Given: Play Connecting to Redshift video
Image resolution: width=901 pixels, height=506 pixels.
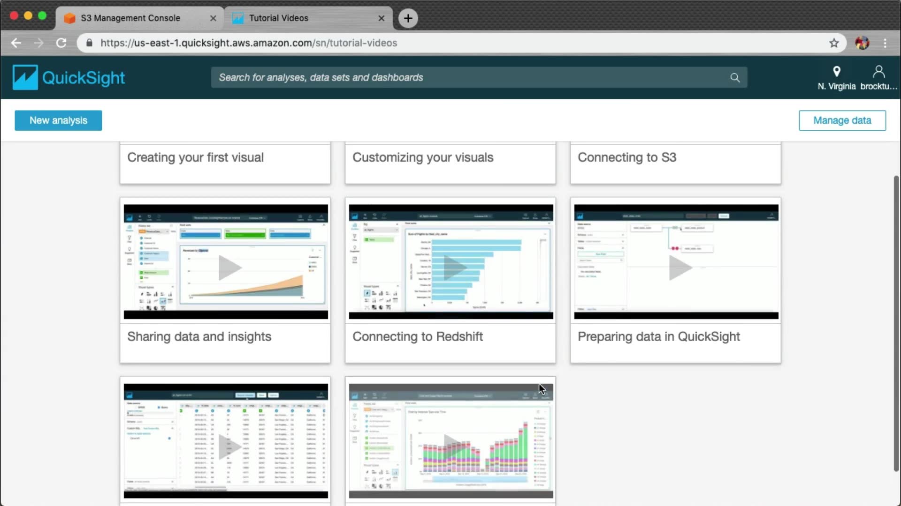Looking at the screenshot, I should 453,268.
